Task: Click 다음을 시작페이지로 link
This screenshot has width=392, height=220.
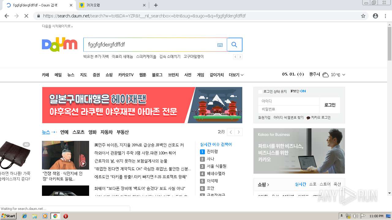Action: point(57,26)
